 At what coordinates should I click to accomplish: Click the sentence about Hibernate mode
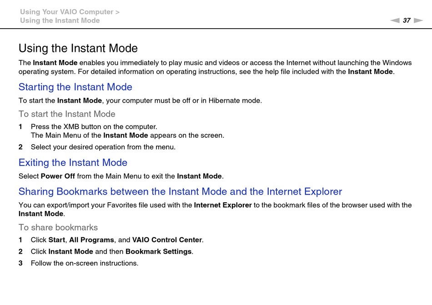pos(140,100)
